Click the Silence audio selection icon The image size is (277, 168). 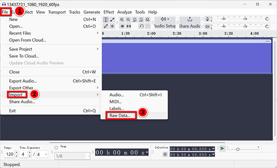coord(129,26)
